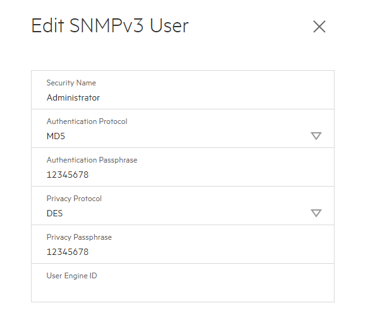Close the Edit SNMPv3 User dialog

point(319,27)
